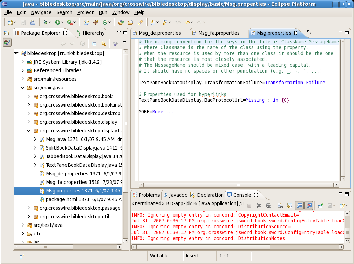Image resolution: width=354 pixels, height=264 pixels.
Task: Click the New Java Package icon
Action: (x=96, y=22)
